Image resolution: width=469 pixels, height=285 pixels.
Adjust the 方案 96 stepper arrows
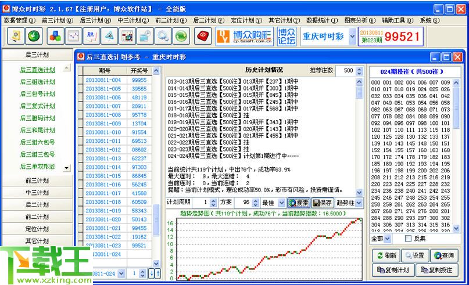click(x=256, y=203)
